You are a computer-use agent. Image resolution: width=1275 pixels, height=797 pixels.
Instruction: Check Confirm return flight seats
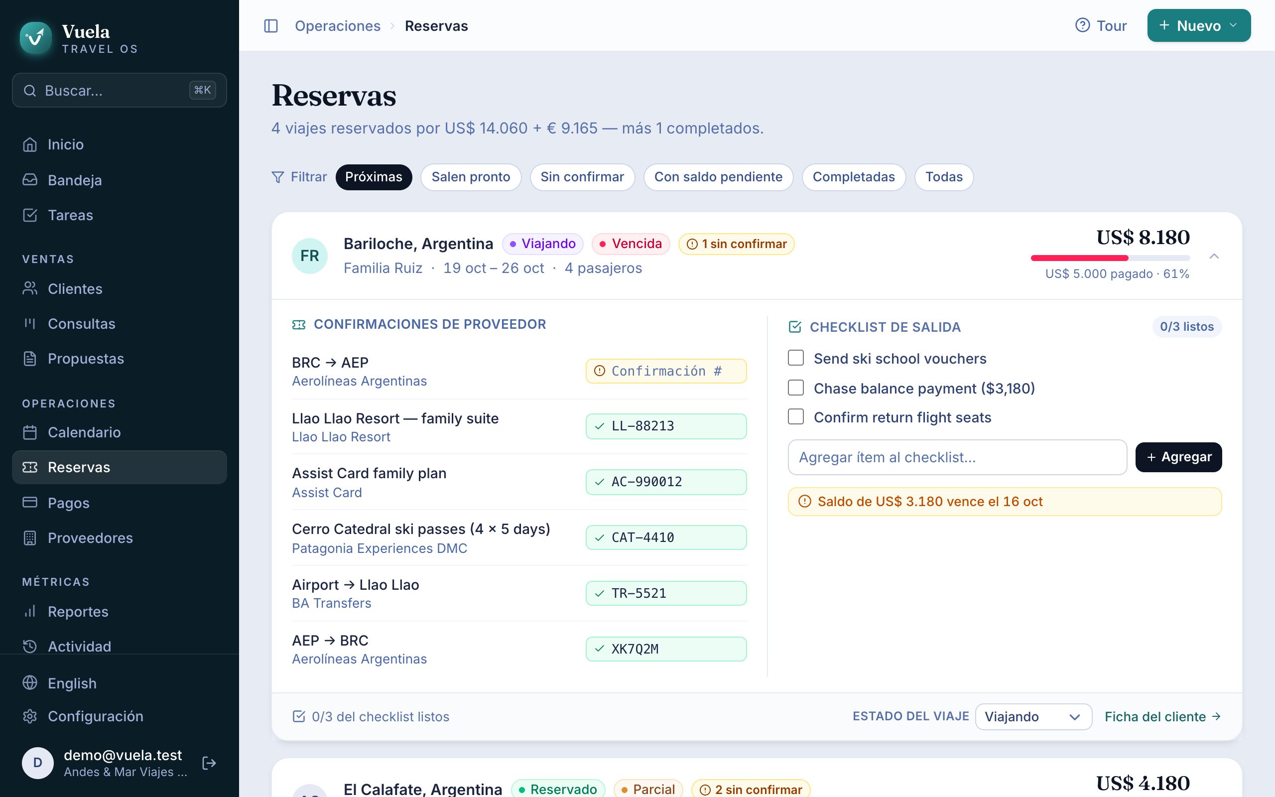[795, 416]
